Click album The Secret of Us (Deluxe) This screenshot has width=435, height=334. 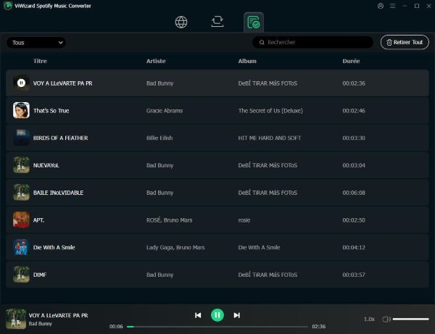(270, 111)
